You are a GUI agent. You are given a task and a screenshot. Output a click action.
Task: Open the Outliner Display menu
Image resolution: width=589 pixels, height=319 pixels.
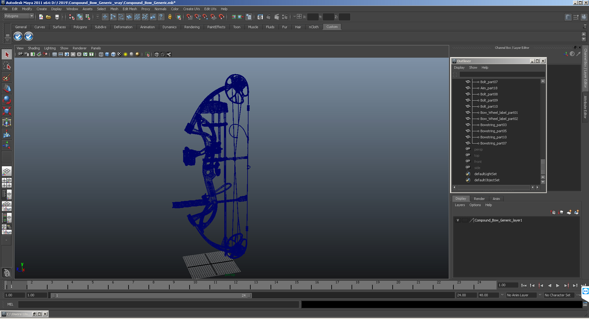459,67
